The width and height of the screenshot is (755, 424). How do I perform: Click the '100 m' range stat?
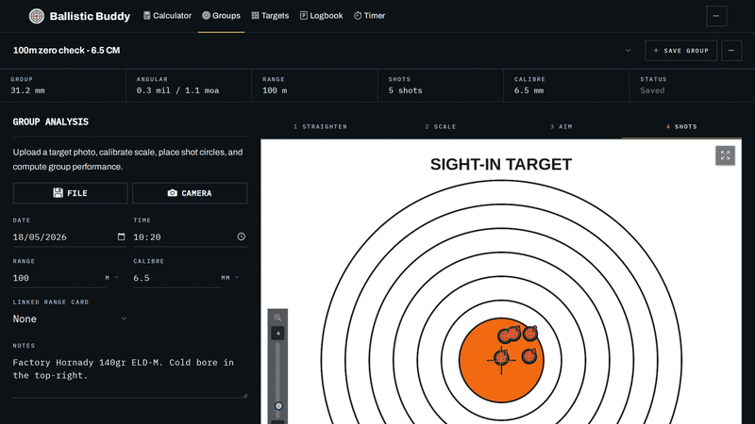275,90
